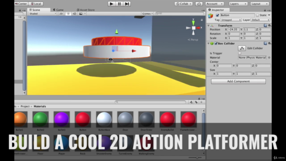The height and width of the screenshot is (161, 286).
Task: Click Project breadcrumb in path
Action: 25,106
